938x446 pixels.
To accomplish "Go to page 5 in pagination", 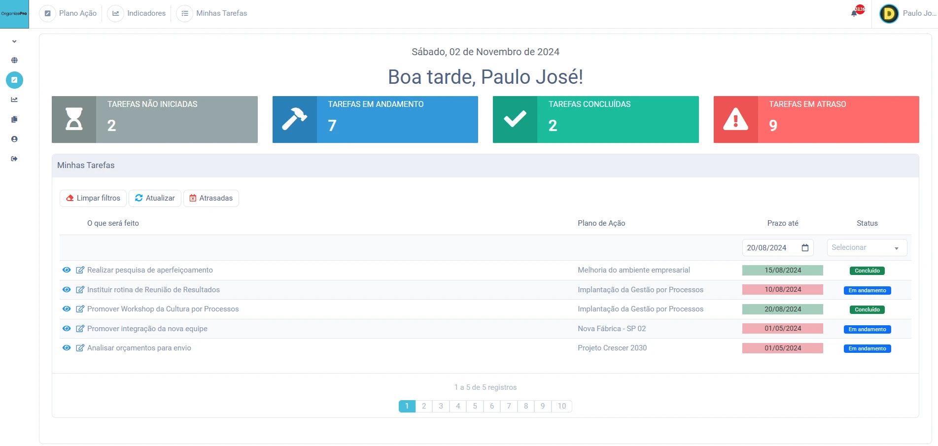I will [475, 406].
